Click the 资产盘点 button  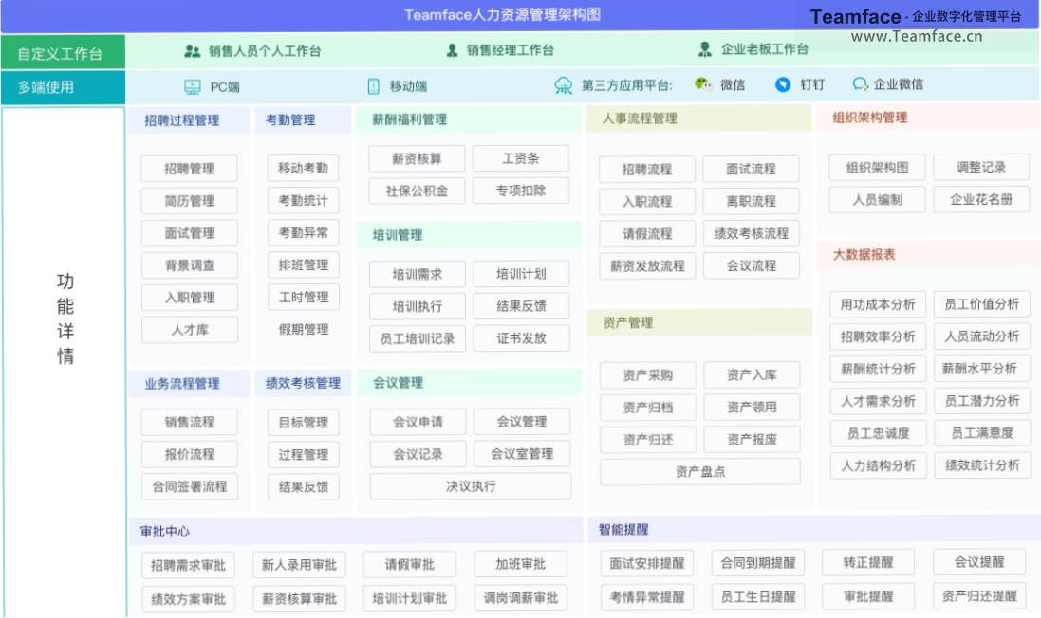click(699, 471)
